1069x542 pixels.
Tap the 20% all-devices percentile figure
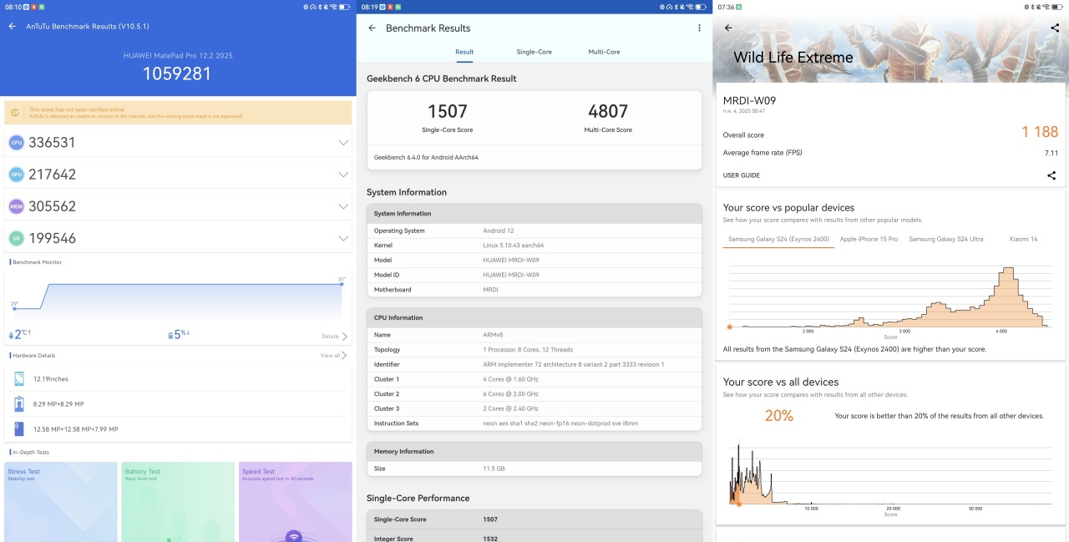(x=779, y=415)
